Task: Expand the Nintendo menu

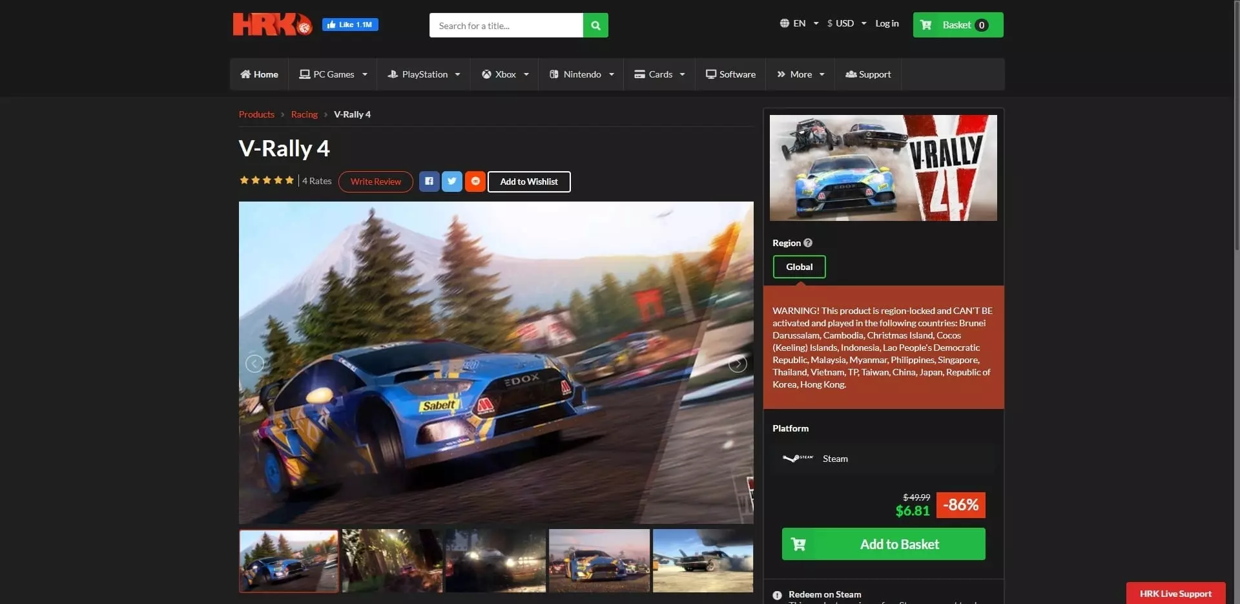Action: [581, 74]
